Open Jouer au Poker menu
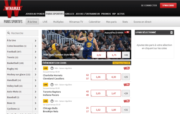 click(35, 14)
